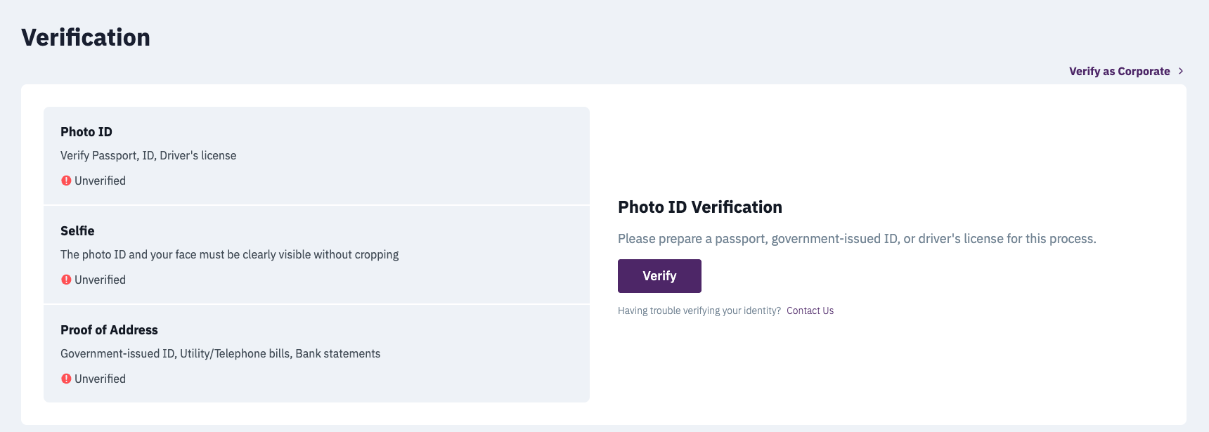The height and width of the screenshot is (432, 1209).
Task: Click 'Having trouble verifying your identity?' text
Action: 699,310
